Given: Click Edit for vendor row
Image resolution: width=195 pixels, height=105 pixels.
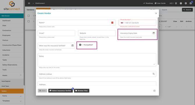Looking at the screenshot, I should pyautogui.click(x=182, y=21).
